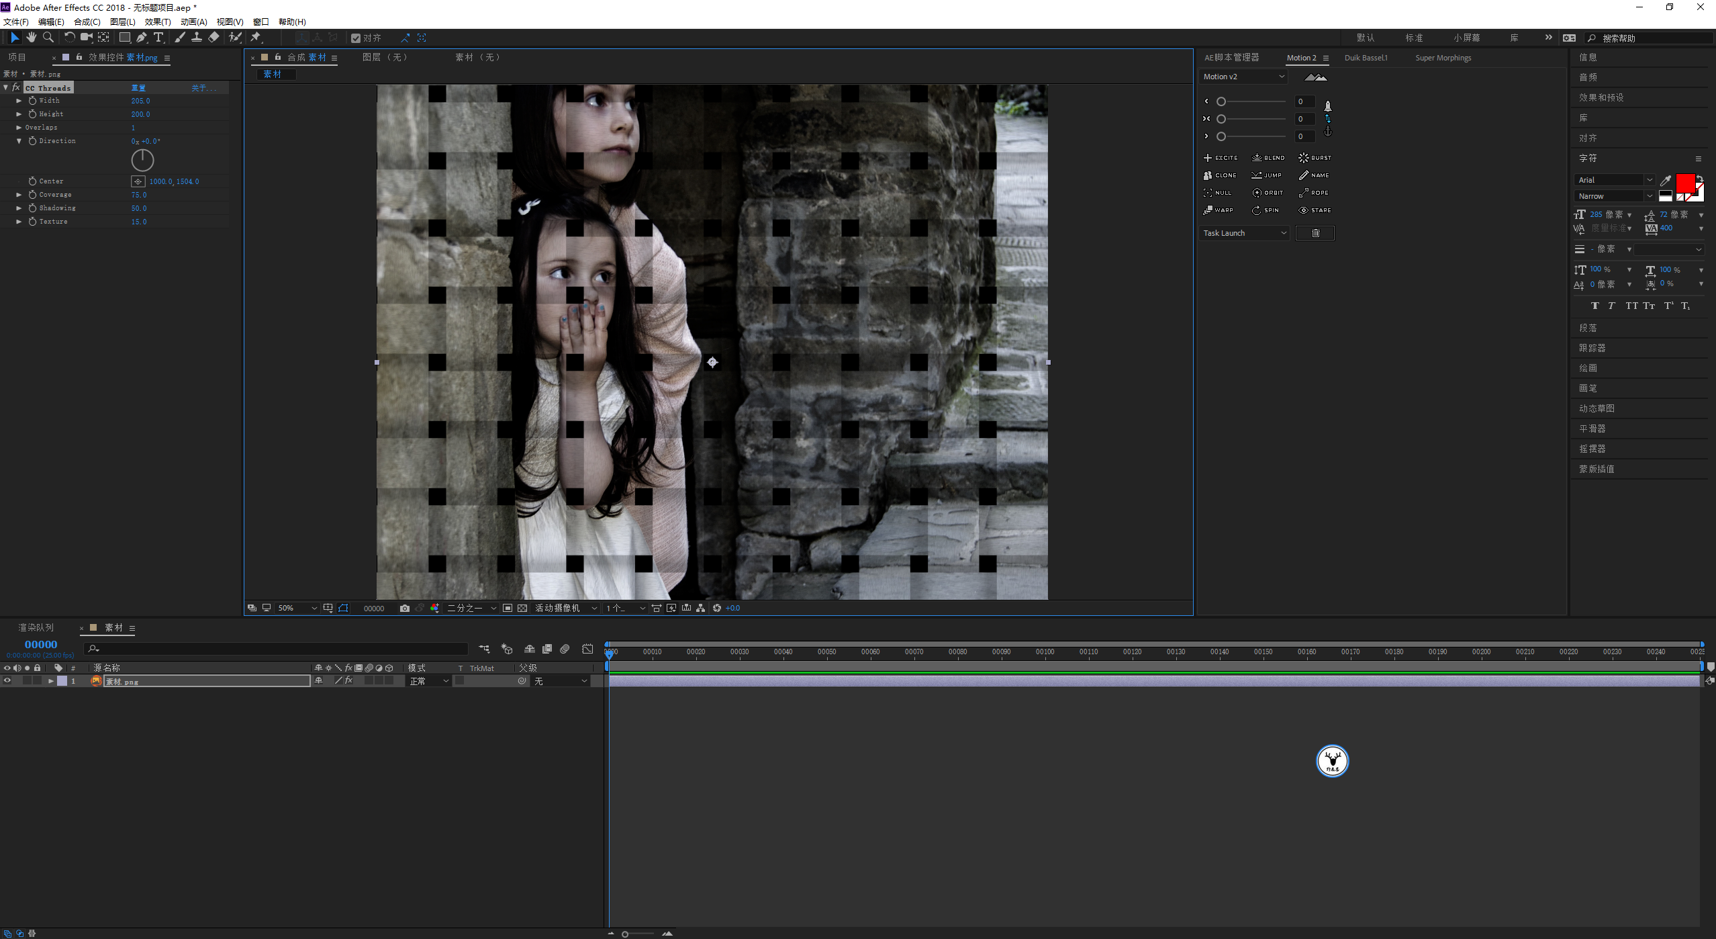Reset exposure with the aperture icon
The width and height of the screenshot is (1716, 939).
[717, 608]
